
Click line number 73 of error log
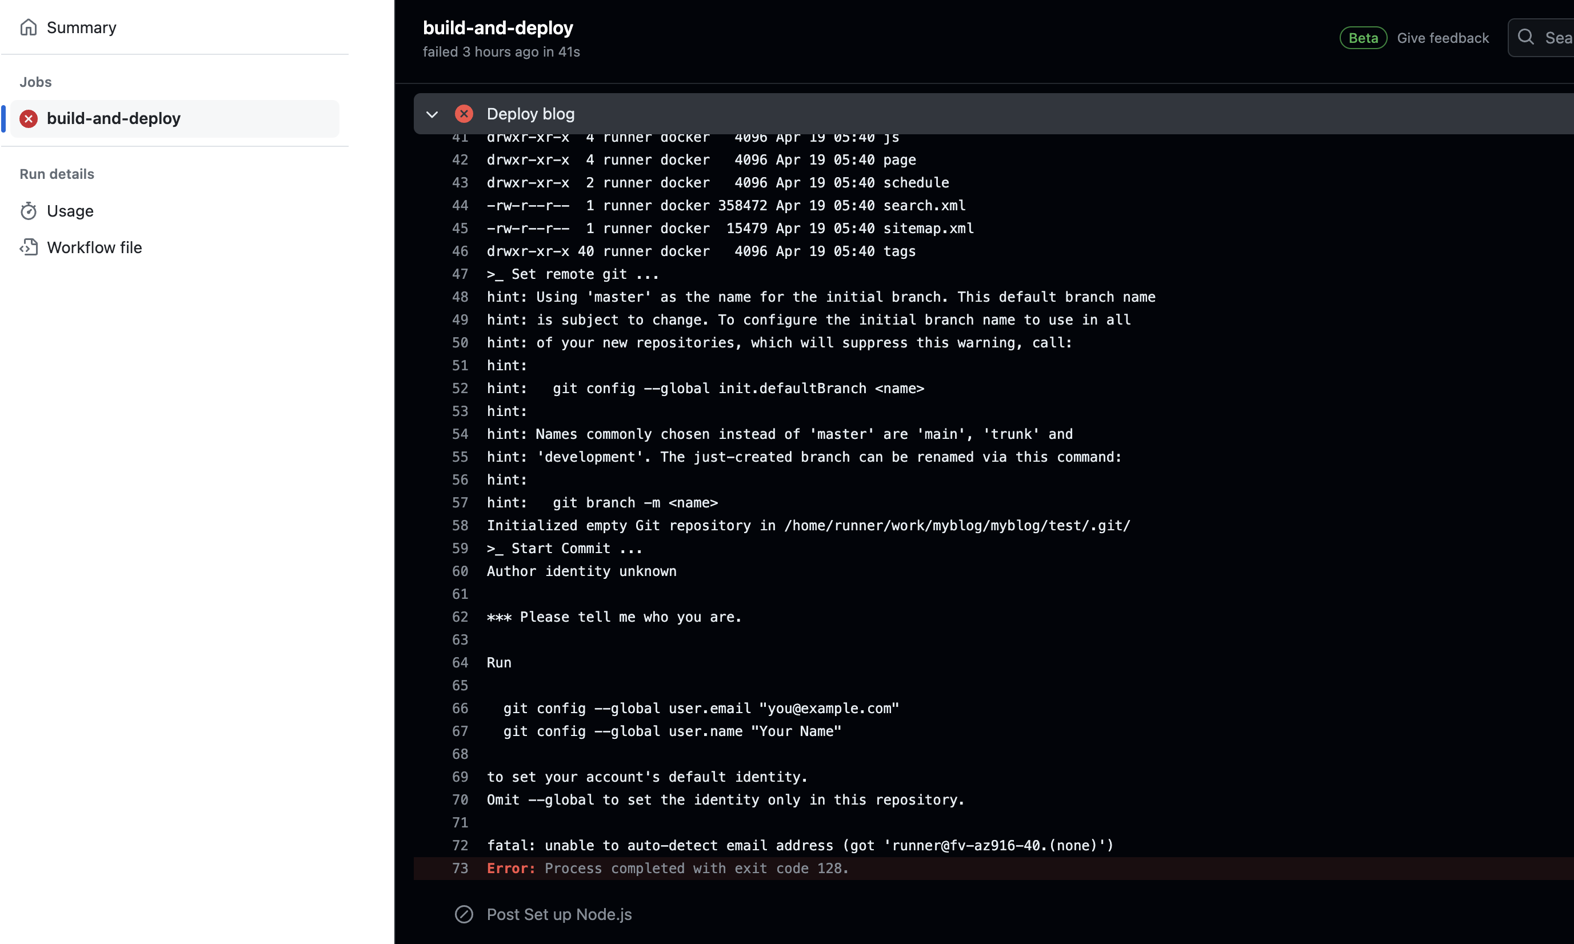(x=460, y=869)
